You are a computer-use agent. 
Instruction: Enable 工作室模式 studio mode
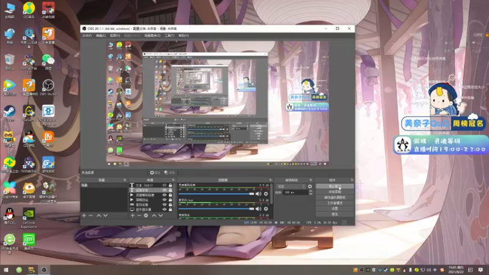click(x=334, y=203)
